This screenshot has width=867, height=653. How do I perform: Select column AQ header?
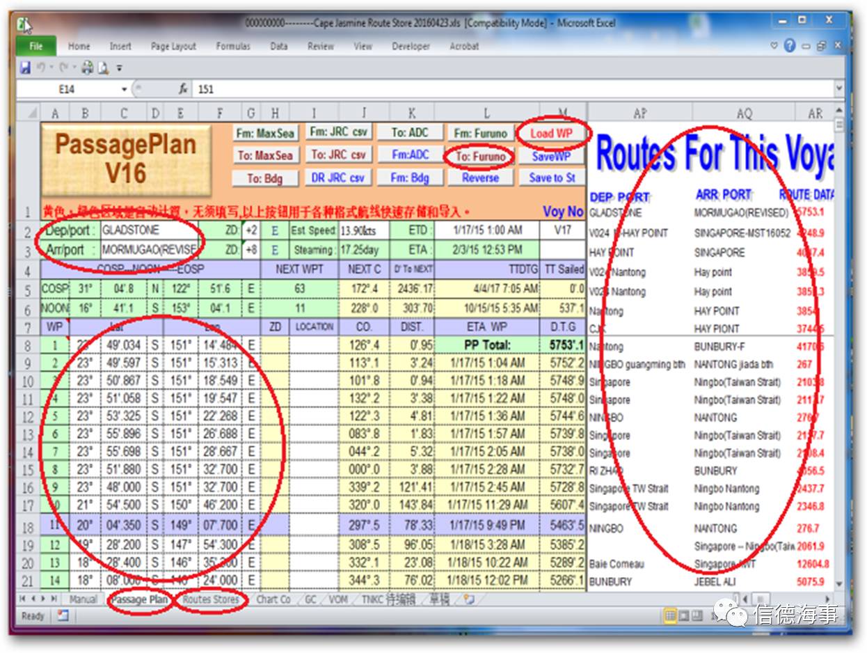click(744, 113)
